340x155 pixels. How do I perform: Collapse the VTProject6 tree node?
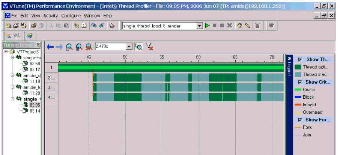[x=6, y=51]
